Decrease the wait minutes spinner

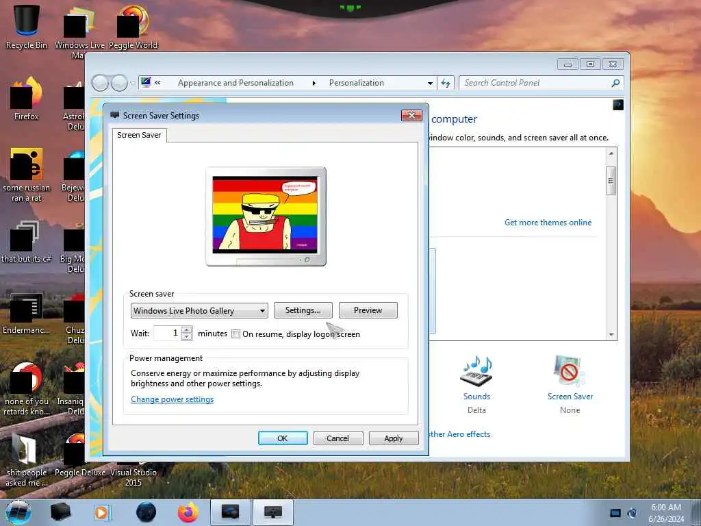(x=187, y=337)
